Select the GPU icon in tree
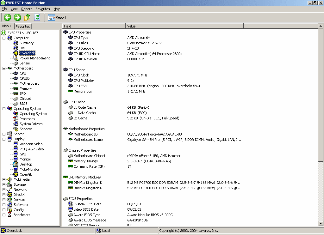The image size is (324, 235). [x=16, y=154]
